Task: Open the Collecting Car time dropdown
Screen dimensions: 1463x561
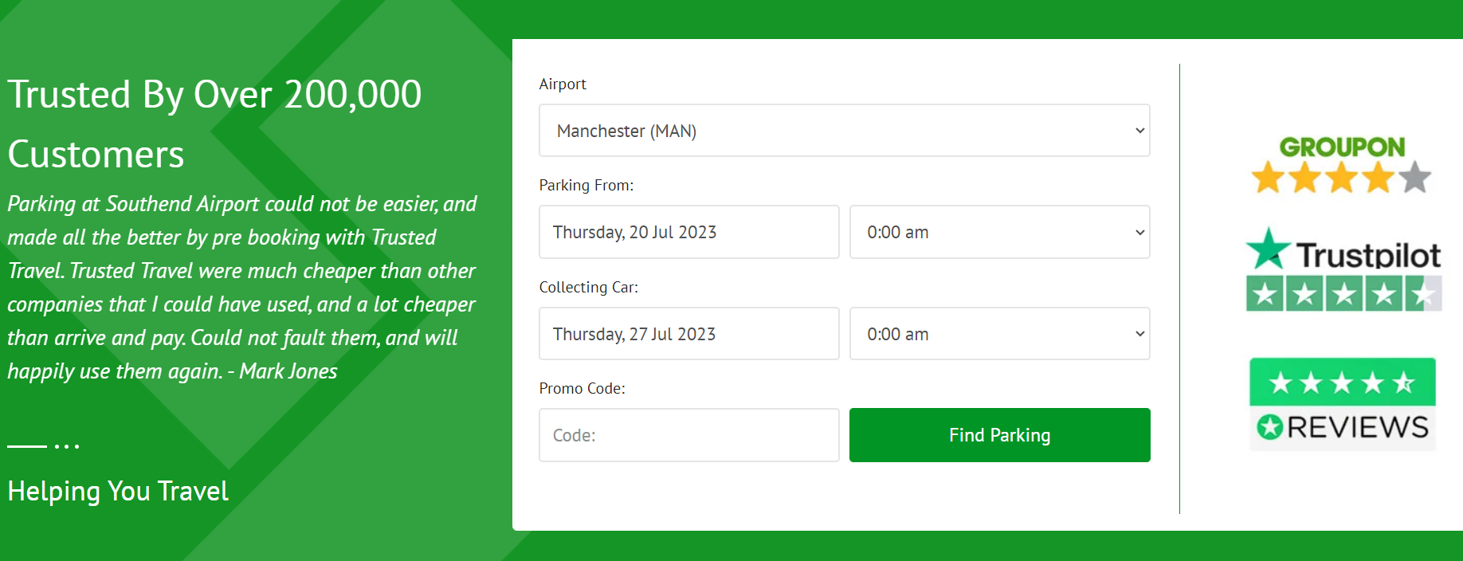Action: pos(1000,334)
